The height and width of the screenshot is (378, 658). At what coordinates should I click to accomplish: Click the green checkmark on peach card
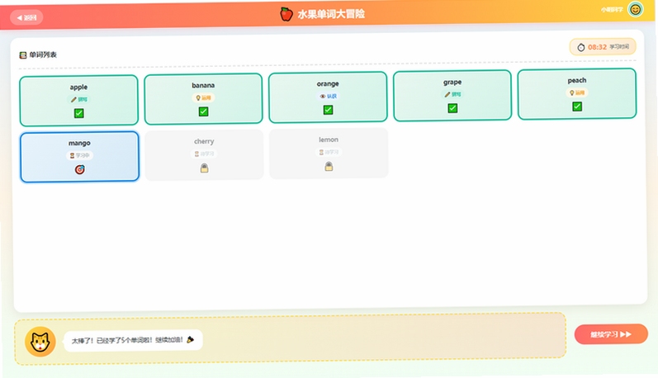tap(577, 106)
